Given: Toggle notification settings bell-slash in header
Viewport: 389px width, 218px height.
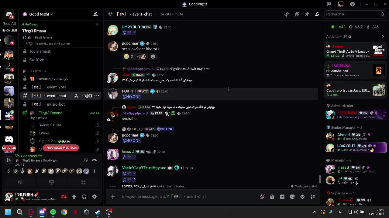Looking at the screenshot, I should [x=297, y=14].
